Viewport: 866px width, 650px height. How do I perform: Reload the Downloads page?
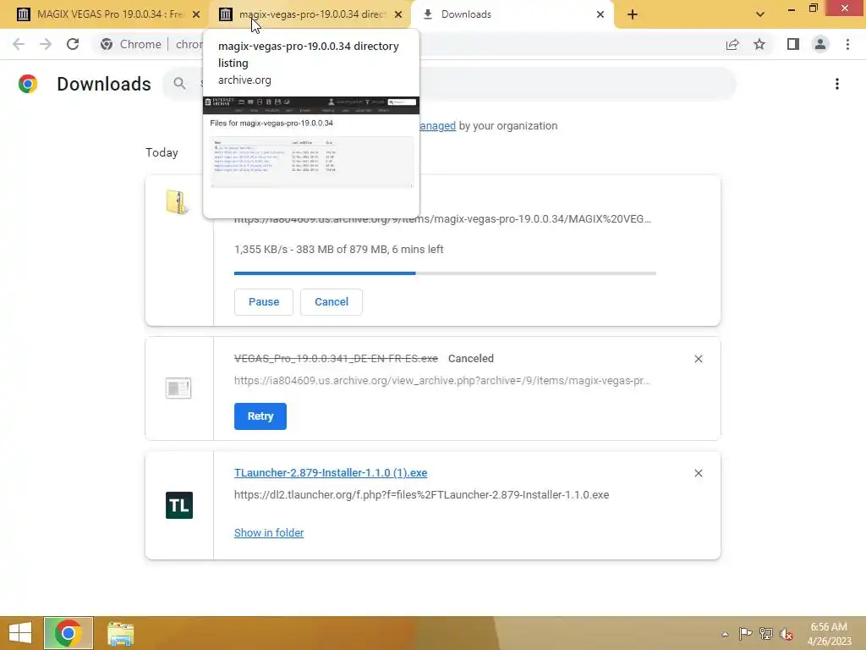73,44
